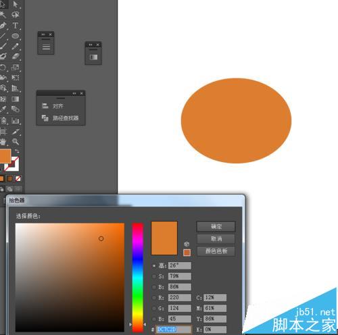This screenshot has width=338, height=335.
Task: Open the 对齐 (Align) panel
Action: [53, 106]
